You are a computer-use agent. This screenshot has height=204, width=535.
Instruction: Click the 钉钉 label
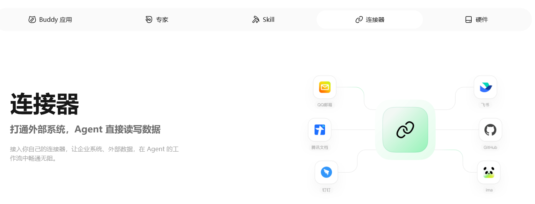[x=326, y=190]
